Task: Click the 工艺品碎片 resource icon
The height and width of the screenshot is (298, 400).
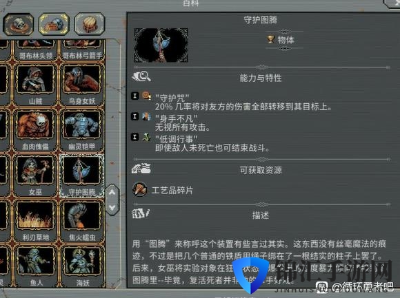Action: point(139,189)
